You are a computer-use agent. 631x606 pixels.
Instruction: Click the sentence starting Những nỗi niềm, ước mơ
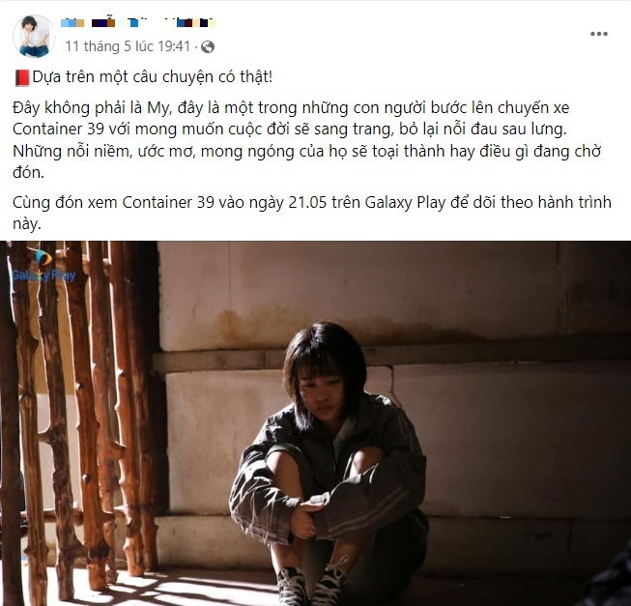(x=306, y=161)
